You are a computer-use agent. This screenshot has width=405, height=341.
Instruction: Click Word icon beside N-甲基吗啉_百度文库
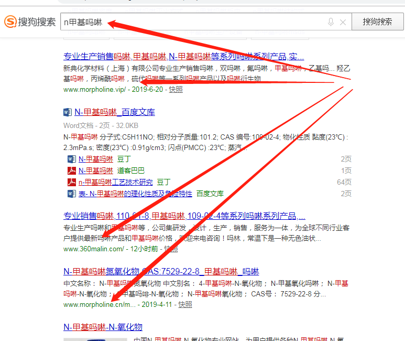pyautogui.click(x=68, y=112)
